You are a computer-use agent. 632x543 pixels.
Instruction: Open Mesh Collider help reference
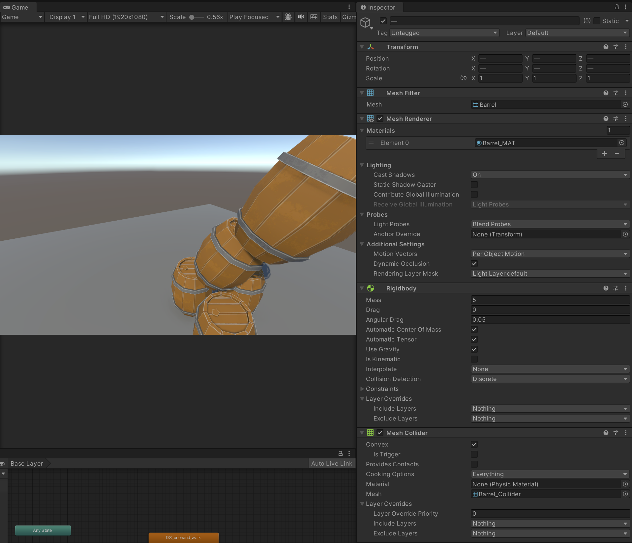click(606, 433)
